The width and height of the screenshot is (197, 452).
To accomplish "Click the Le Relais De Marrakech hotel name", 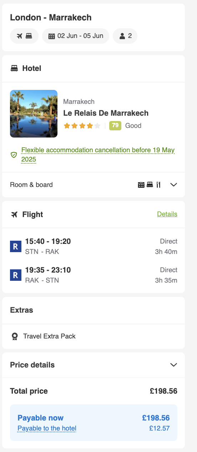I will click(106, 113).
